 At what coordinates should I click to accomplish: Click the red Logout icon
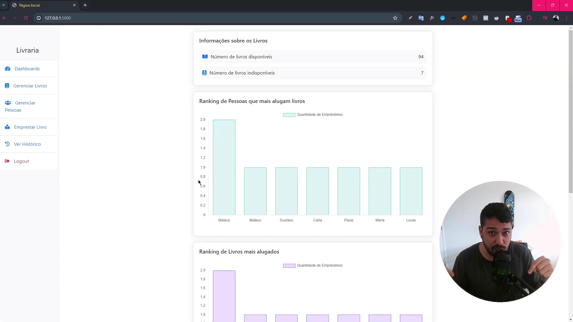[x=7, y=161]
